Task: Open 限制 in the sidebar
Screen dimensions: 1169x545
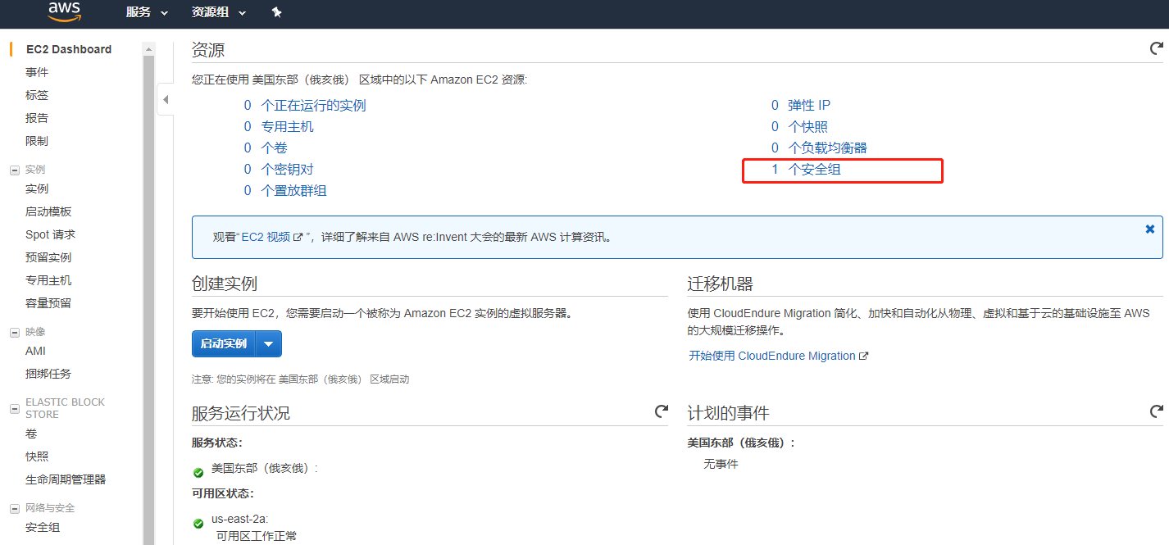Action: [37, 141]
